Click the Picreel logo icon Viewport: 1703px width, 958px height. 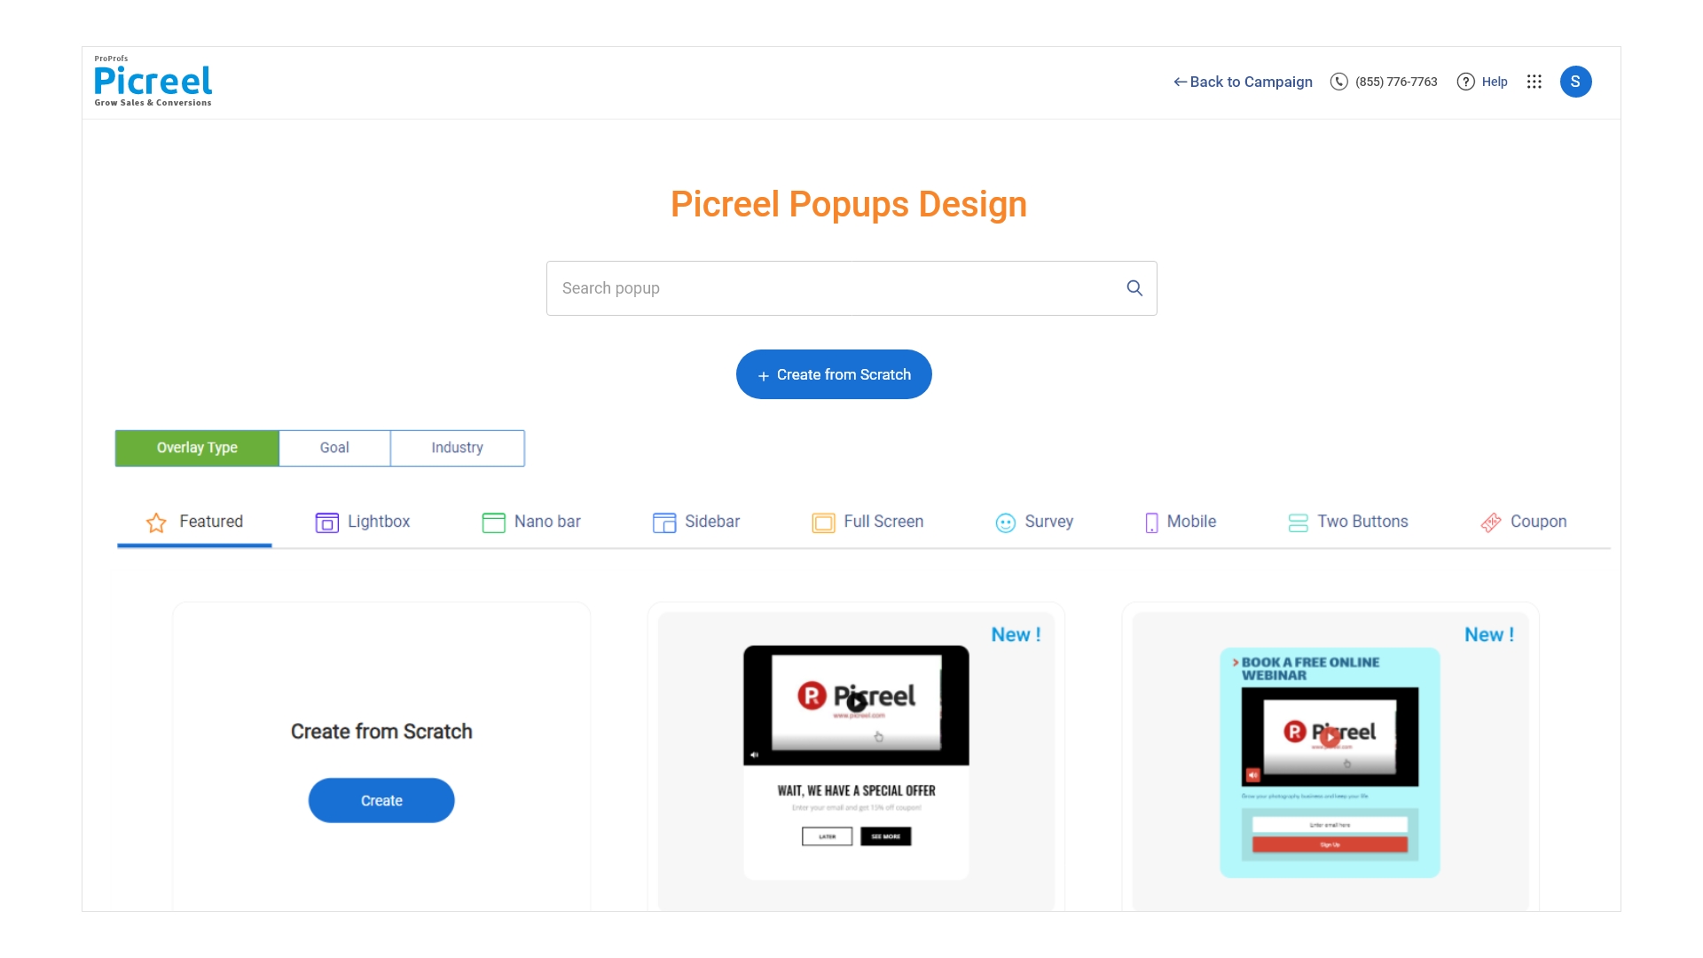152,80
